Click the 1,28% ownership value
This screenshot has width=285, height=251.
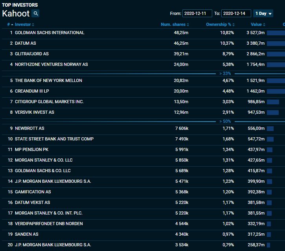point(228,171)
